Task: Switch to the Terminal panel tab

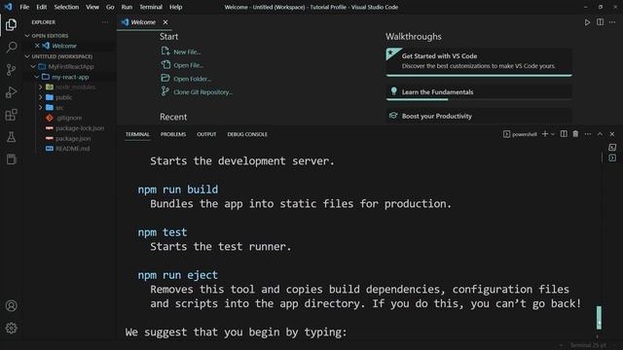Action: coord(137,134)
